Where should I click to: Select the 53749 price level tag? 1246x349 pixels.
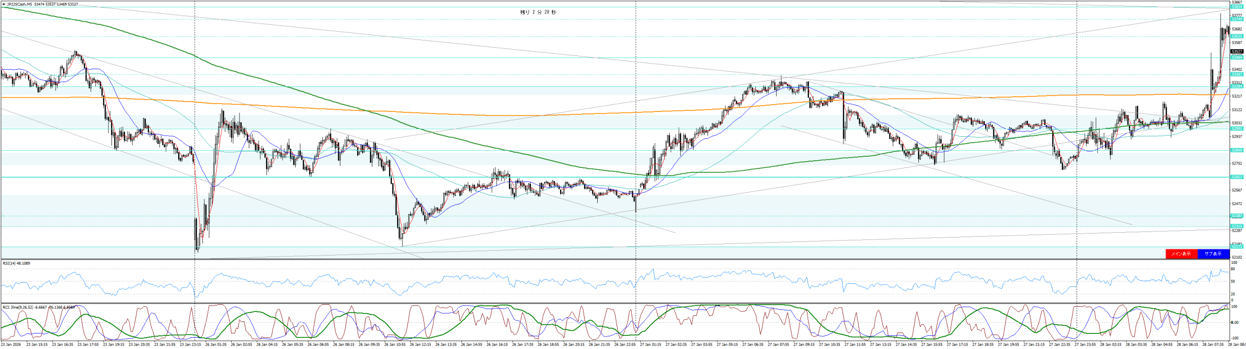[x=1236, y=19]
